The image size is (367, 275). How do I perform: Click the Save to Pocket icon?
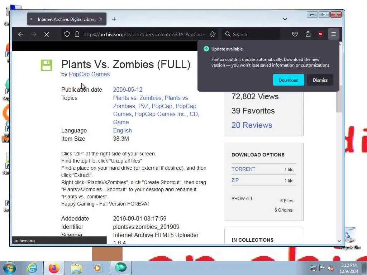tap(295, 34)
